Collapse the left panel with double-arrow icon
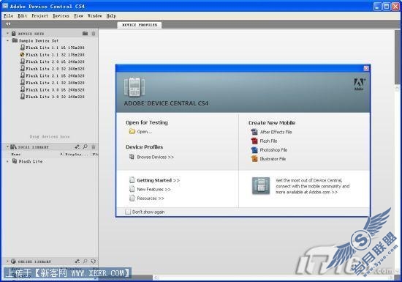402x282 pixels. click(x=8, y=24)
